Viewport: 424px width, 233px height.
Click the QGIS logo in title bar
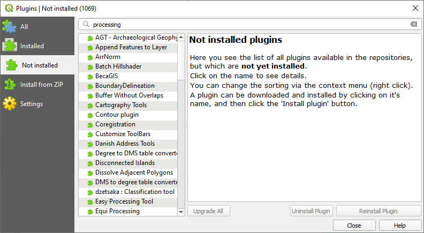[x=9, y=8]
